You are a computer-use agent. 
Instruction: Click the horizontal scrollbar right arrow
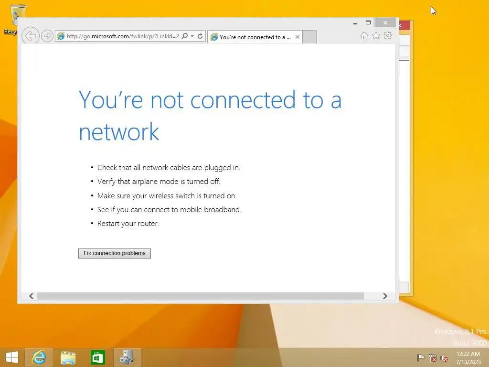pos(385,296)
